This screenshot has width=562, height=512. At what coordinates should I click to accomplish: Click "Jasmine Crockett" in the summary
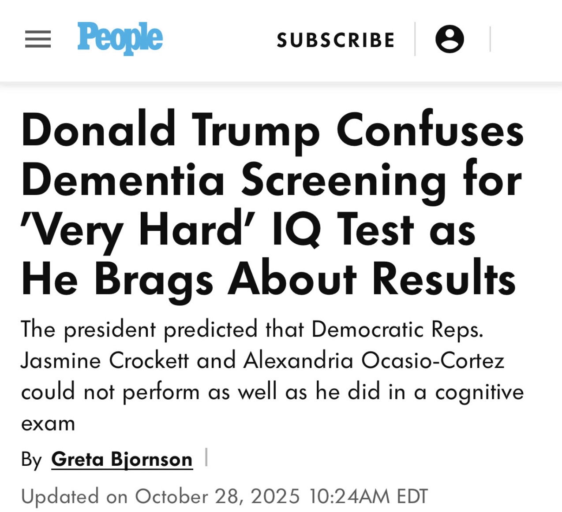point(105,360)
